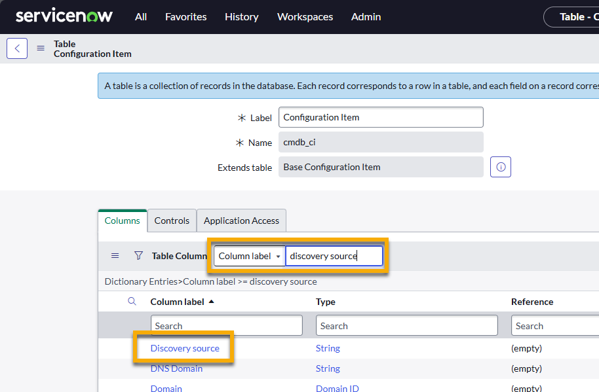Click the info icon next to Extends table

coord(500,167)
